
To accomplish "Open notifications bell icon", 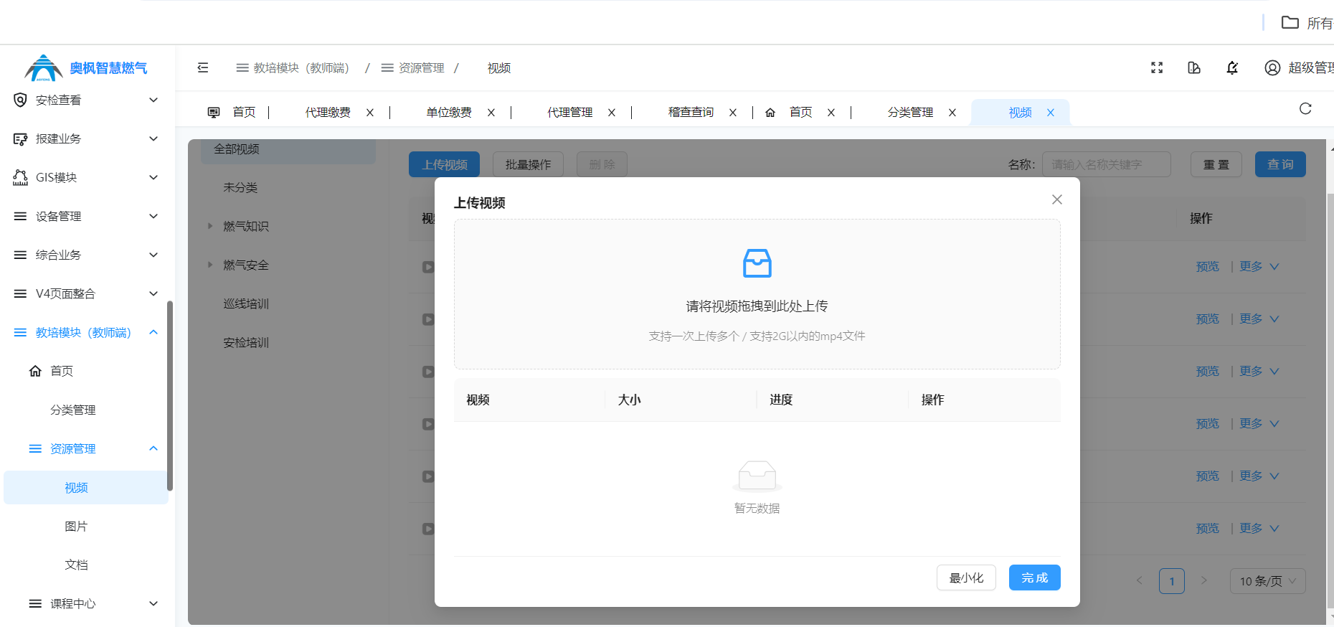I will [1232, 67].
